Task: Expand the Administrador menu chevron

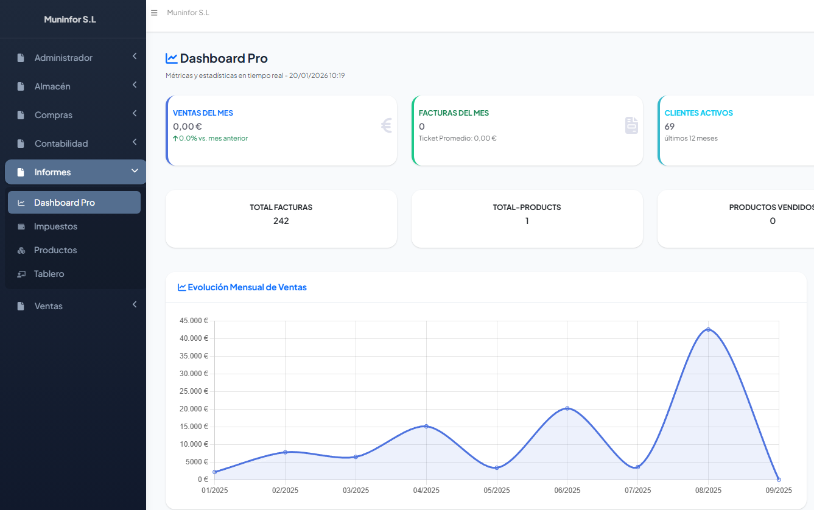Action: (134, 57)
